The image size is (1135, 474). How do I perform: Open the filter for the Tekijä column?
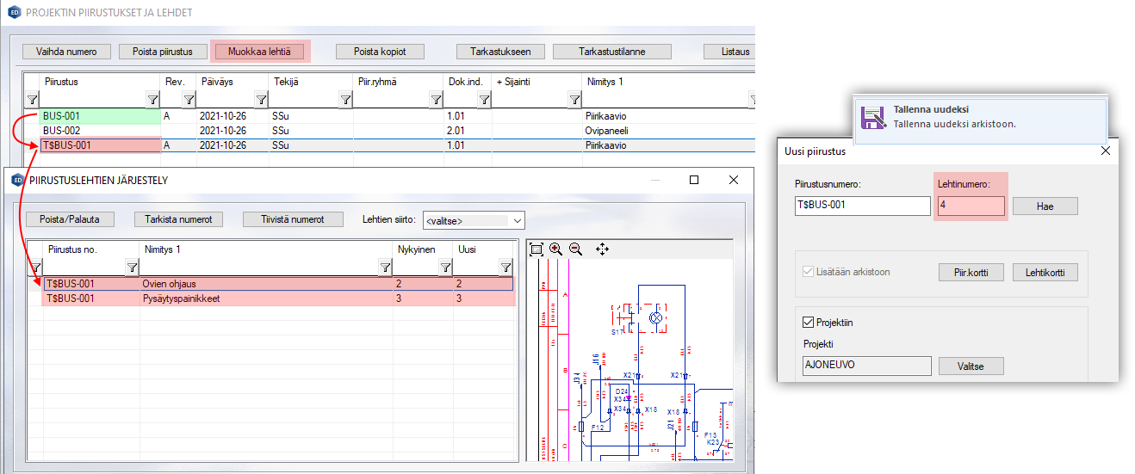pyautogui.click(x=344, y=101)
